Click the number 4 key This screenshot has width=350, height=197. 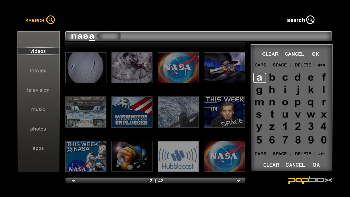(323, 127)
